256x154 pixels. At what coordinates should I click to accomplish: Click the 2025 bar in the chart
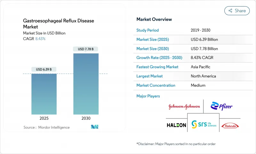click(44, 94)
